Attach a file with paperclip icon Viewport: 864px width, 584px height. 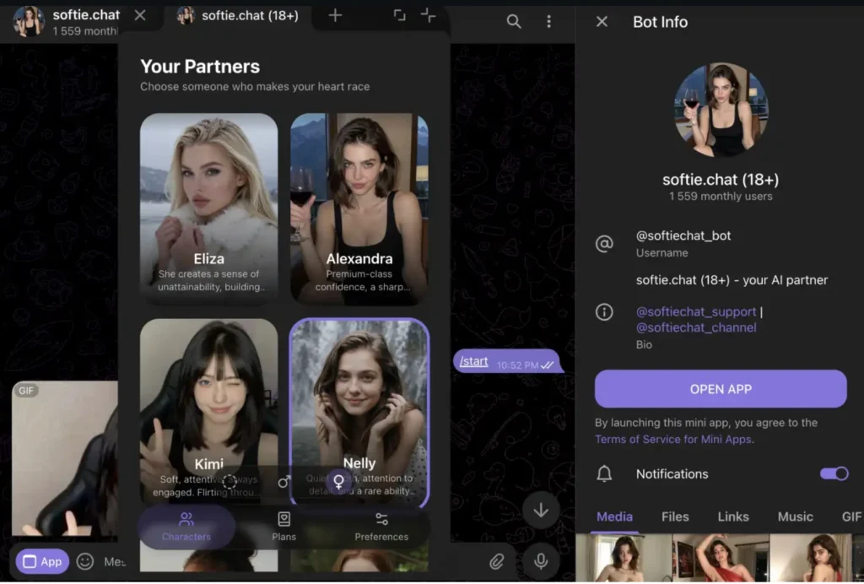496,561
